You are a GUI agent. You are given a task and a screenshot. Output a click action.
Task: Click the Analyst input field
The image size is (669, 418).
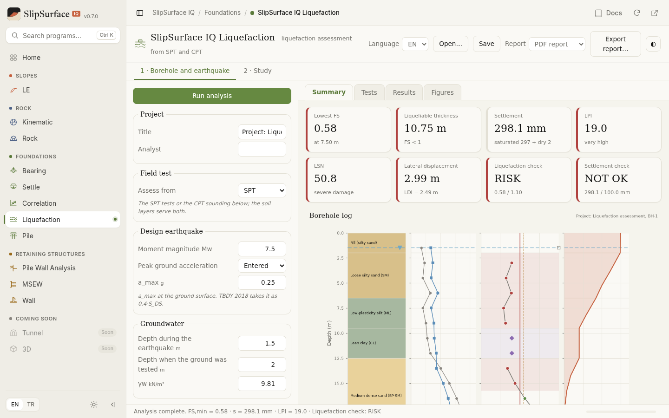pos(262,149)
